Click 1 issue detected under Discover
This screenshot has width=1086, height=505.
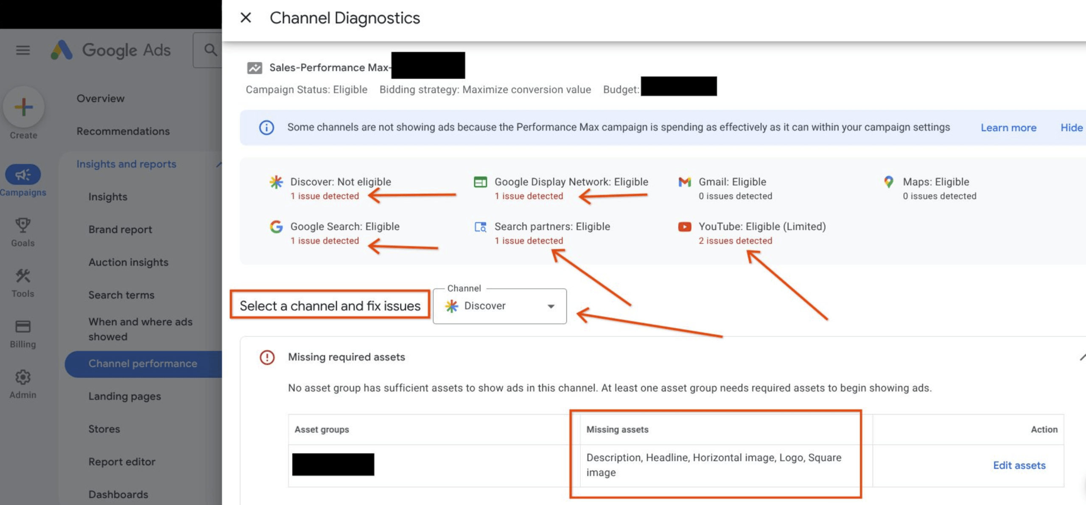(x=325, y=196)
